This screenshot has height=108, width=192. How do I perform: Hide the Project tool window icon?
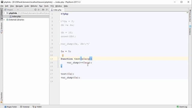pyautogui.click(x=47, y=10)
